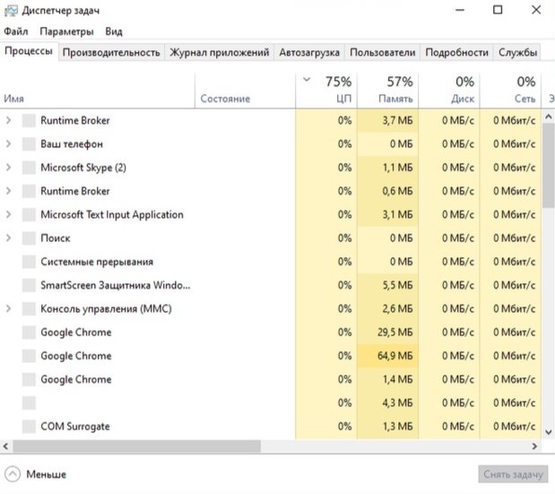Collapse view with Меньше chevron button
Image resolution: width=555 pixels, height=494 pixels.
pos(13,474)
